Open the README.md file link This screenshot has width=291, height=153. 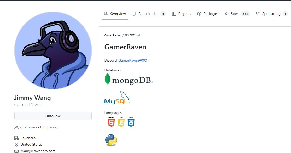point(132,35)
